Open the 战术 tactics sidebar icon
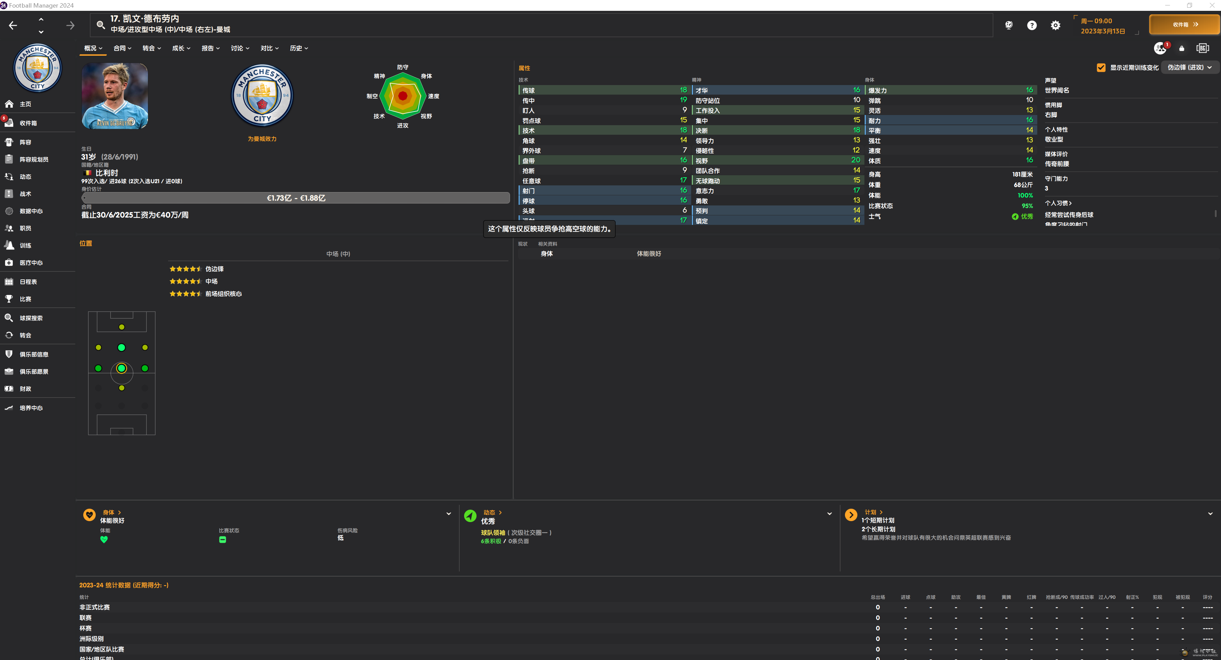 click(9, 194)
